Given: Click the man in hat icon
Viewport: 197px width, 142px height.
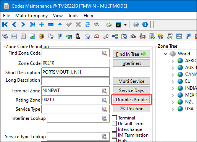Looking at the screenshot, I should click(x=78, y=36).
